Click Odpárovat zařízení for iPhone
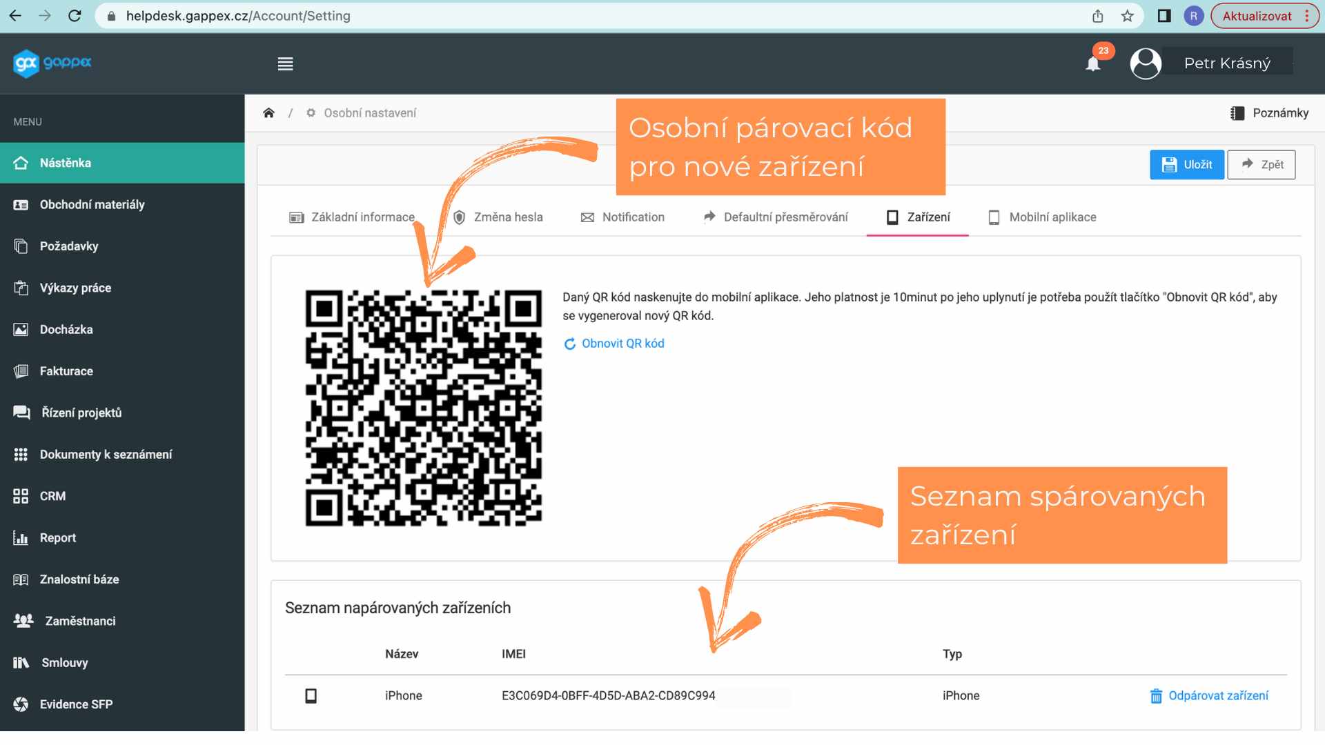This screenshot has width=1325, height=745. click(x=1209, y=696)
